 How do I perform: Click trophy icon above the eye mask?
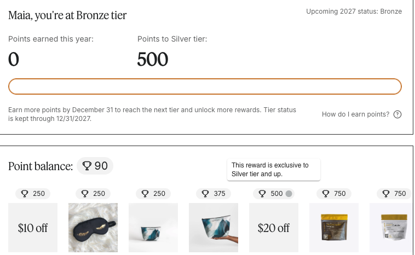(85, 194)
